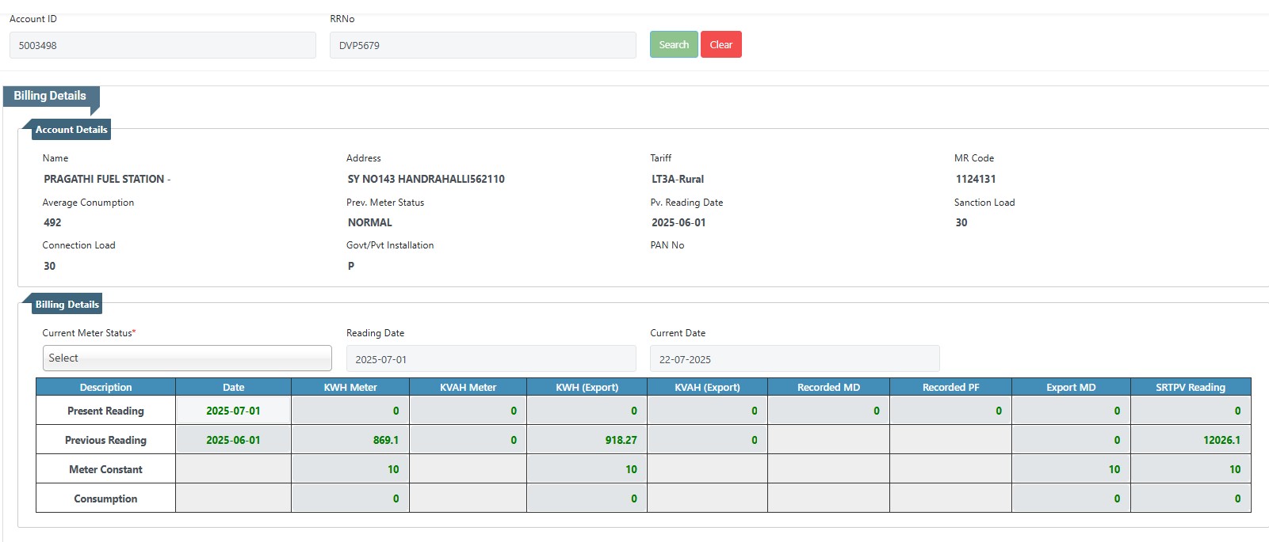Click the Date column header
This screenshot has height=542, width=1269.
coord(233,387)
